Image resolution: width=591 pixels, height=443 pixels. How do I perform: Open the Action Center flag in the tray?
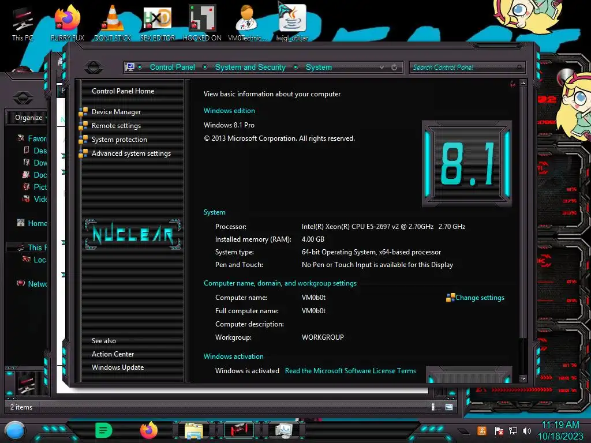tap(499, 430)
